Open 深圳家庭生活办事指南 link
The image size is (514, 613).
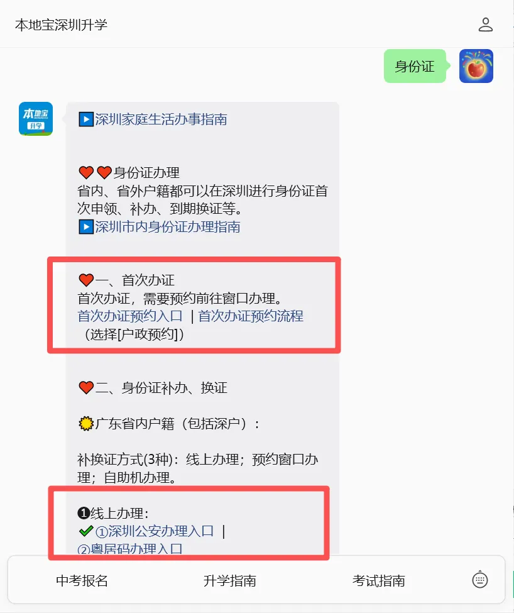[x=161, y=119]
